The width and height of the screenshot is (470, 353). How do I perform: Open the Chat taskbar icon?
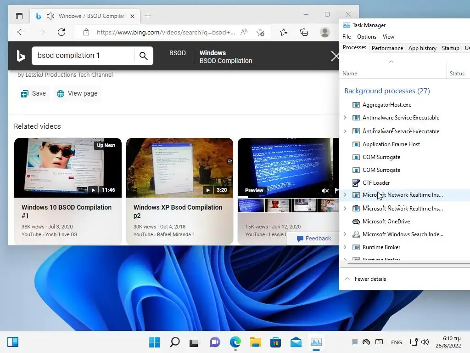(215, 342)
